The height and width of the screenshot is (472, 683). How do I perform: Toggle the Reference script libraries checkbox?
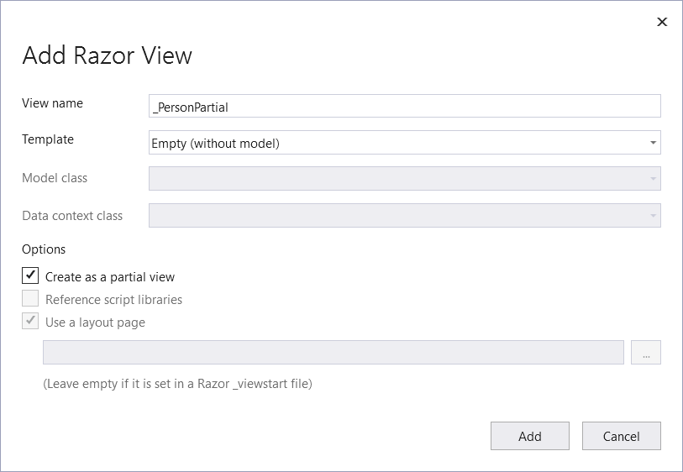pyautogui.click(x=30, y=298)
